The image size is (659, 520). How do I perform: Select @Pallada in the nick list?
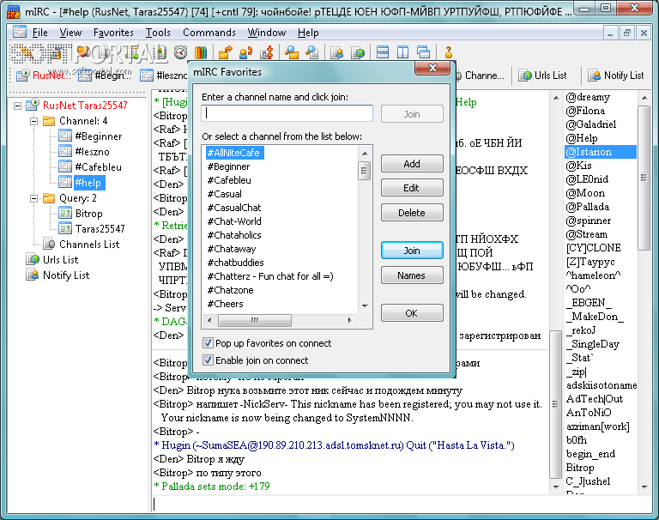tap(587, 207)
